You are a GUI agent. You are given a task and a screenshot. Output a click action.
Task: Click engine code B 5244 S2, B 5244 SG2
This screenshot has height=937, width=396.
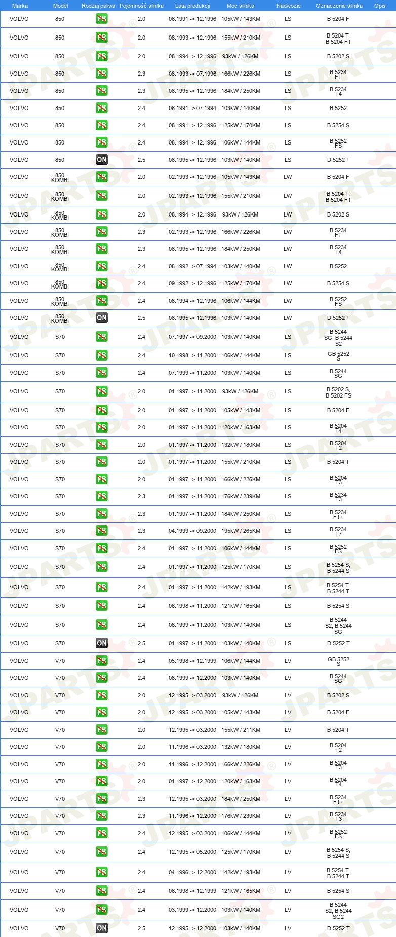click(x=338, y=911)
